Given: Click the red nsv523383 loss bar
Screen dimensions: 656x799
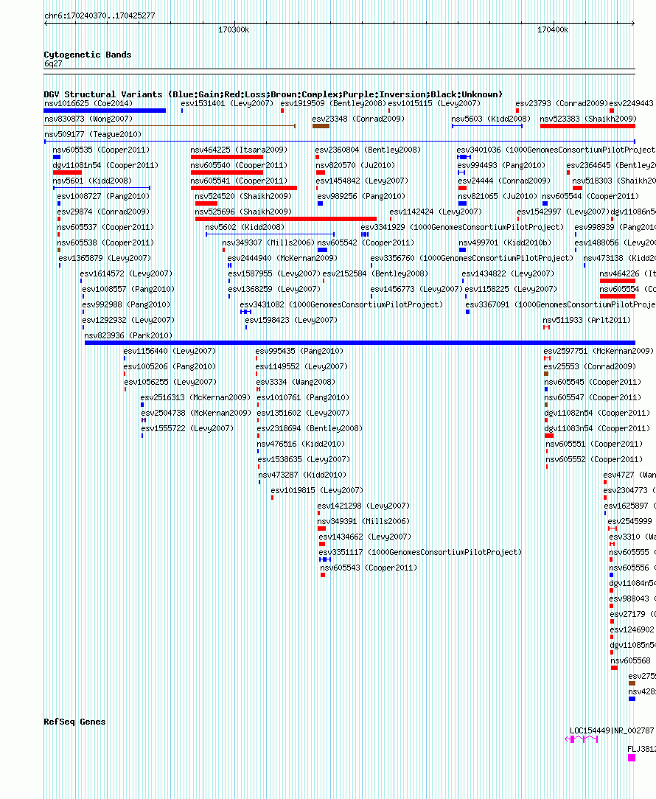Looking at the screenshot, I should click(x=587, y=126).
